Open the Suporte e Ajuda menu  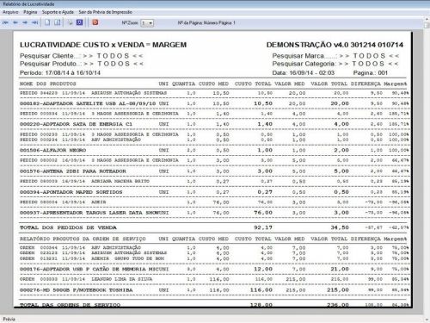58,12
